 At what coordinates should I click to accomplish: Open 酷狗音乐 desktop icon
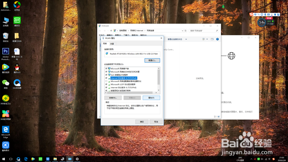click(x=6, y=146)
